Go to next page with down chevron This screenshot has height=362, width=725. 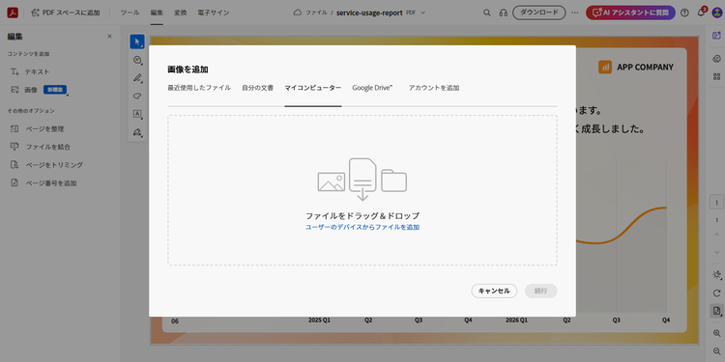[x=716, y=252]
